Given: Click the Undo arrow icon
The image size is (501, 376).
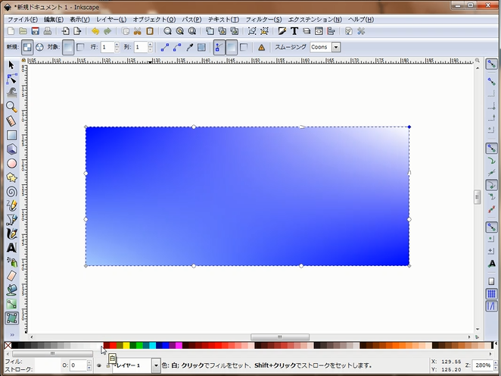Looking at the screenshot, I should (95, 31).
